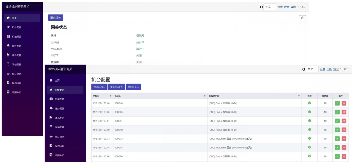
Task: Click the 192.168.100.73 IP address cell
Action: point(101,139)
